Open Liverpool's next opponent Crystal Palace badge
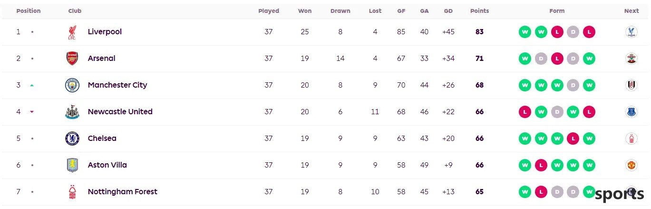This screenshot has width=651, height=209. tap(631, 32)
